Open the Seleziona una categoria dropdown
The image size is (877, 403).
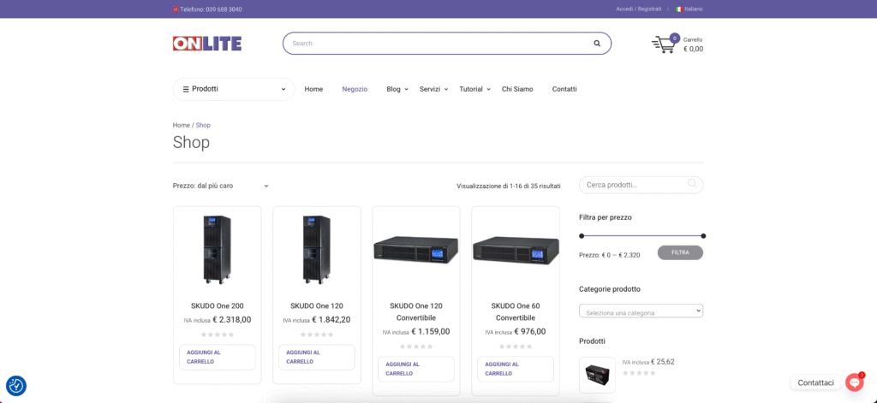pos(641,311)
